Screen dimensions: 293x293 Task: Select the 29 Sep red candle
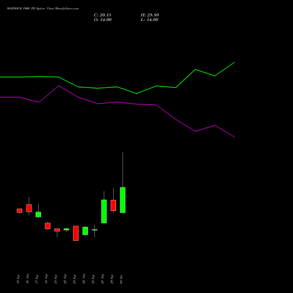113,205
